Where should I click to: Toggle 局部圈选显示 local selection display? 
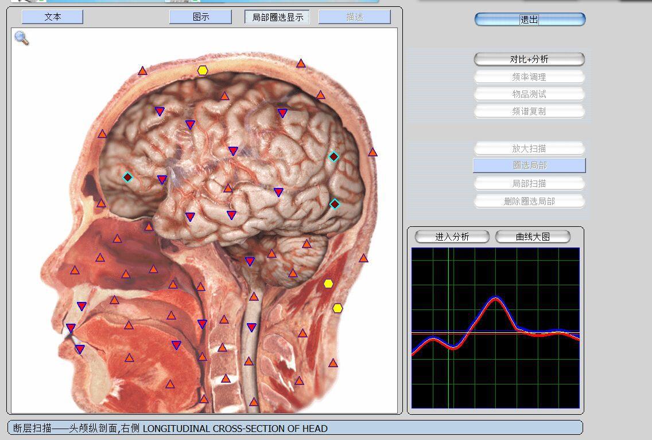tap(277, 17)
